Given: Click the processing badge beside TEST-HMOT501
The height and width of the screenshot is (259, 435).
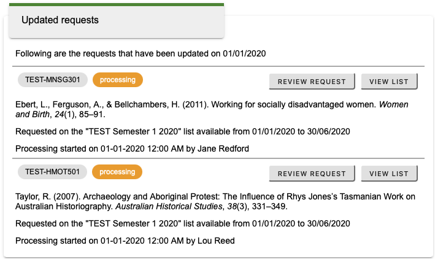Looking at the screenshot, I should click(x=117, y=172).
